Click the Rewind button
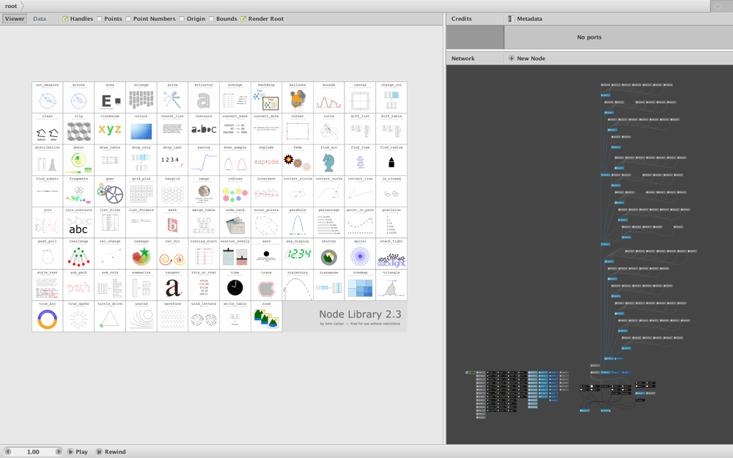 (111, 452)
